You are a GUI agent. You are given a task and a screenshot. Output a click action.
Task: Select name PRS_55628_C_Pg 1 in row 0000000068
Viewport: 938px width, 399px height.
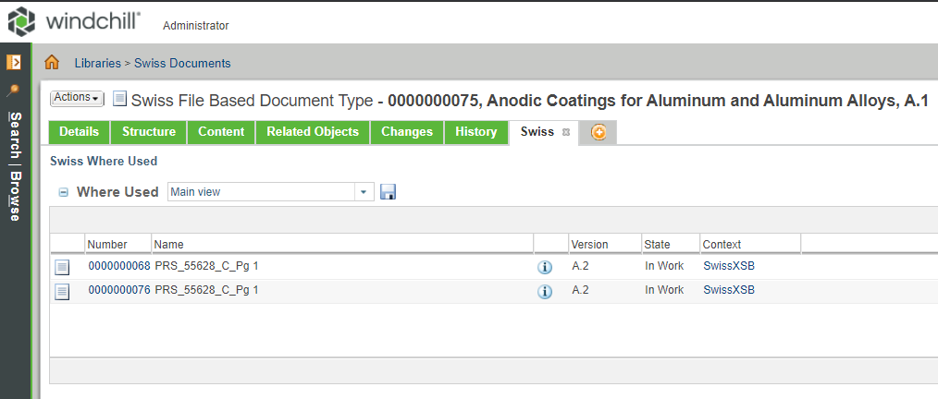coord(207,266)
